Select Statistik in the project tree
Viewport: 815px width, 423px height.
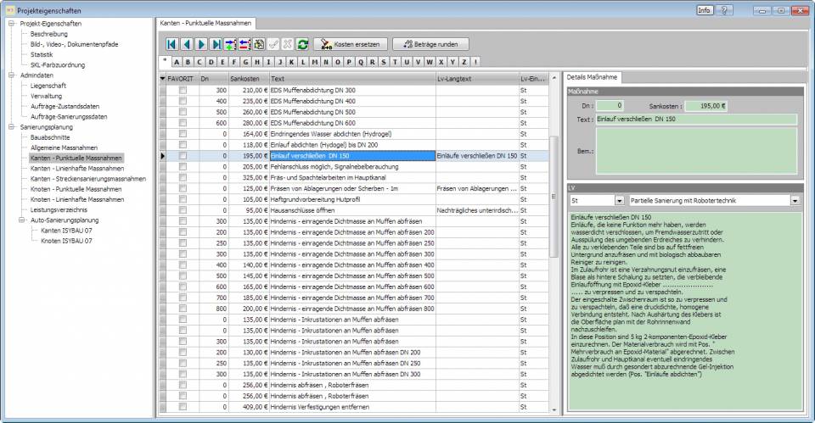coord(42,54)
